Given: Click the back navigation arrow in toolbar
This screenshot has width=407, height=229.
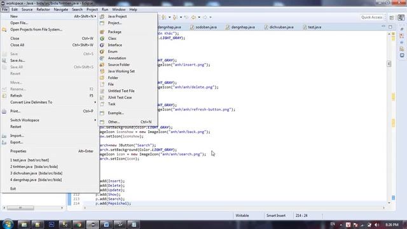Looking at the screenshot, I should tap(193, 17).
